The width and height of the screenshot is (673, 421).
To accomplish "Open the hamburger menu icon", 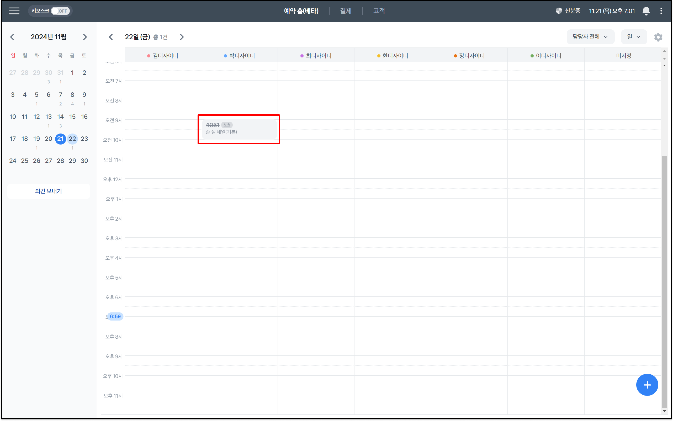I will [14, 11].
